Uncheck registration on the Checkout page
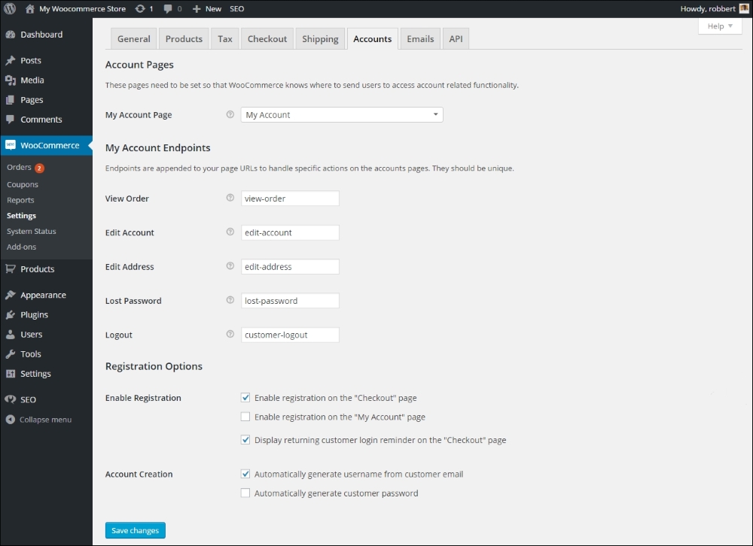The image size is (753, 546). [x=245, y=397]
